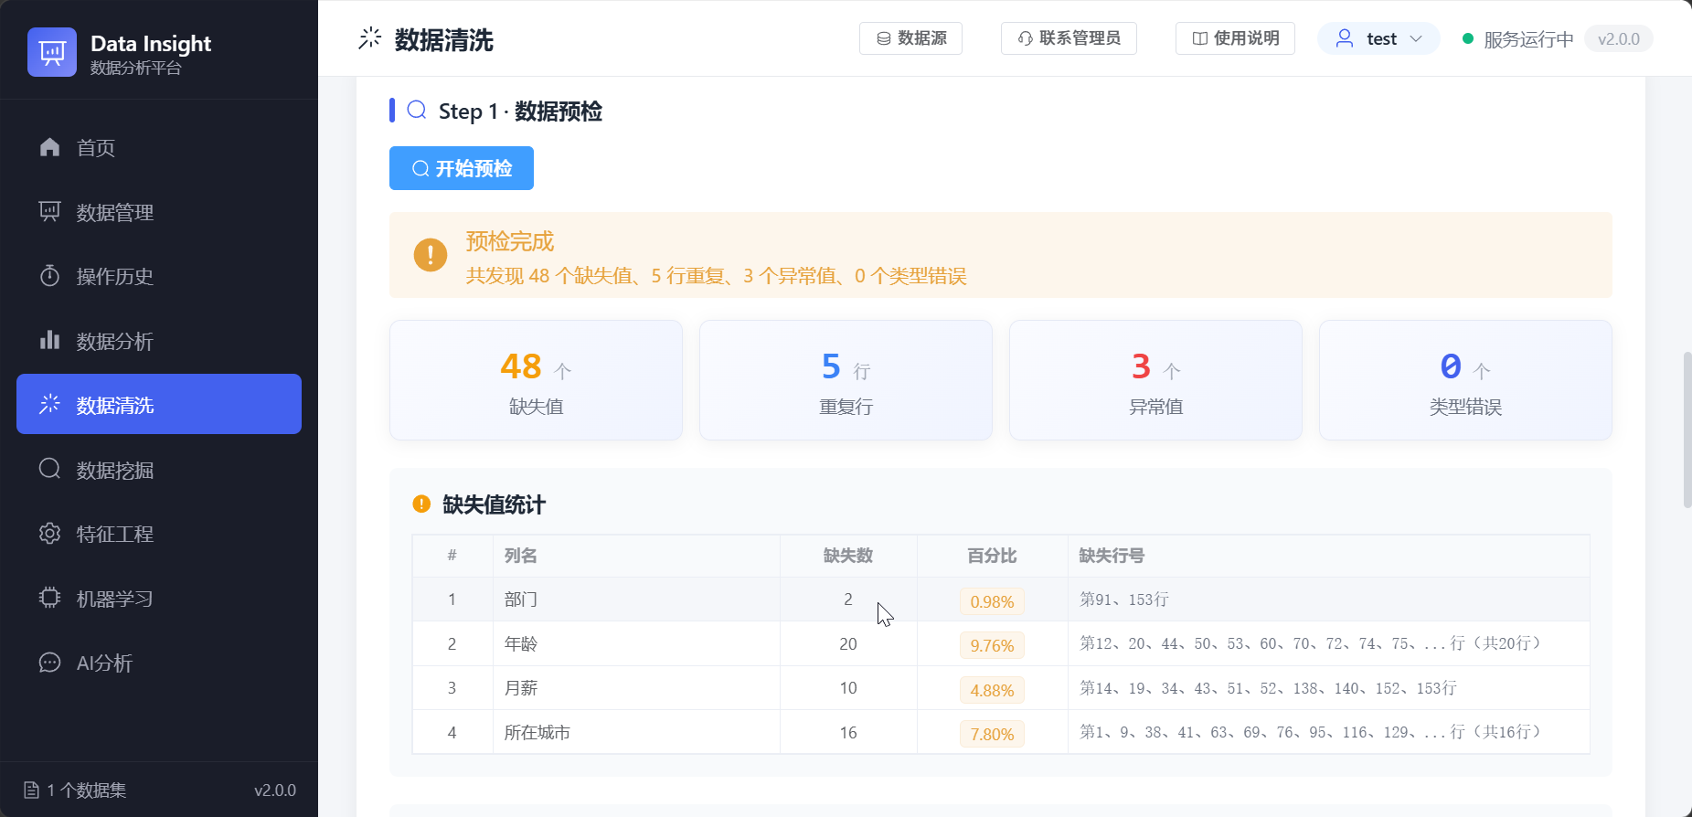Switch to 特征工程 page
Viewport: 1692px width, 817px height.
[159, 534]
